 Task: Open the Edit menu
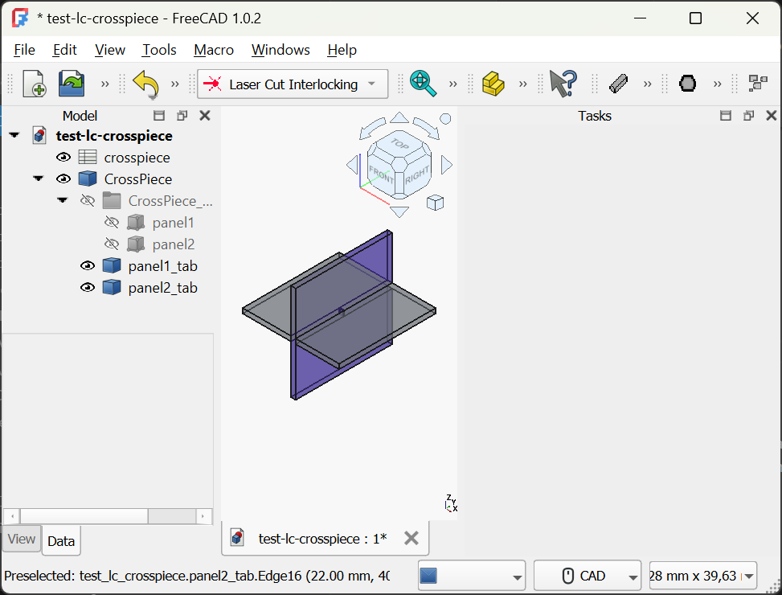pyautogui.click(x=65, y=50)
